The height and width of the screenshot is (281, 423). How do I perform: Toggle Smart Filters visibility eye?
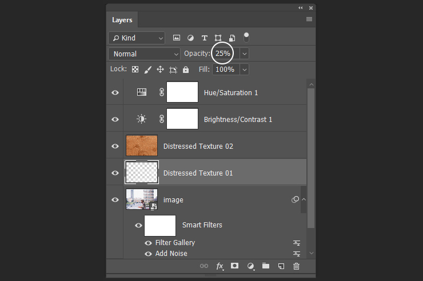[138, 225]
